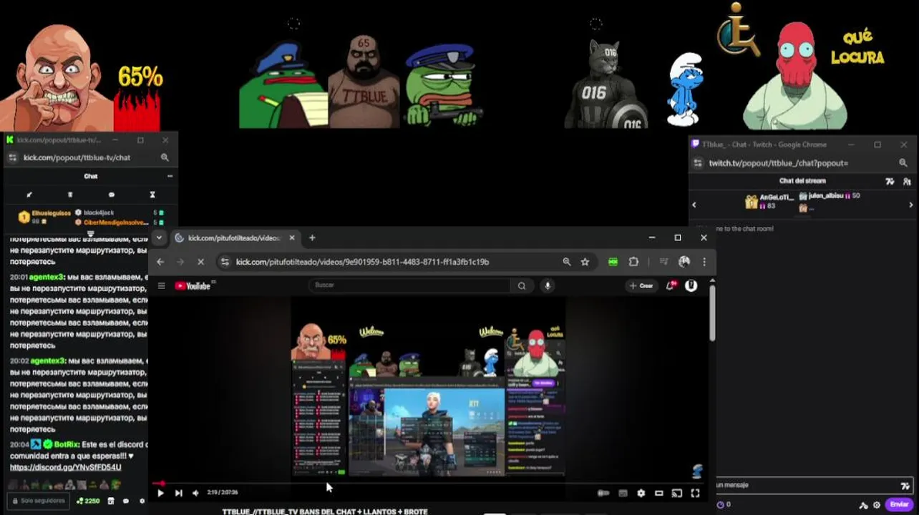Screen dimensions: 919x515
Task: Open Twitch chat settings gear
Action: point(877,505)
